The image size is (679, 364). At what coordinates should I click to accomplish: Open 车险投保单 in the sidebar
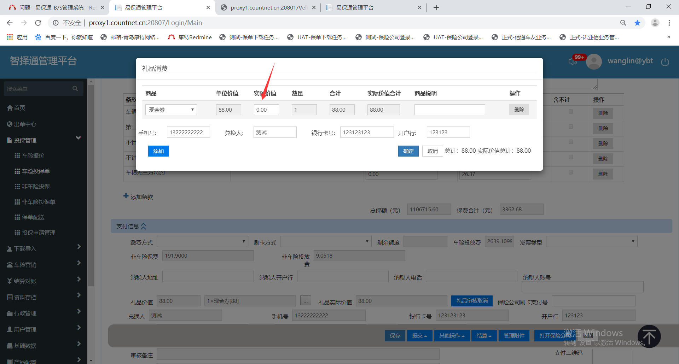click(36, 171)
